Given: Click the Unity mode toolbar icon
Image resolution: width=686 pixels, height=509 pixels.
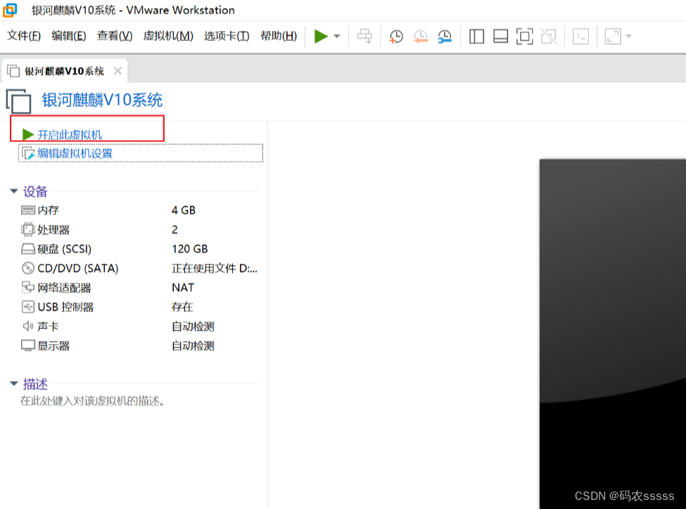Looking at the screenshot, I should point(549,37).
